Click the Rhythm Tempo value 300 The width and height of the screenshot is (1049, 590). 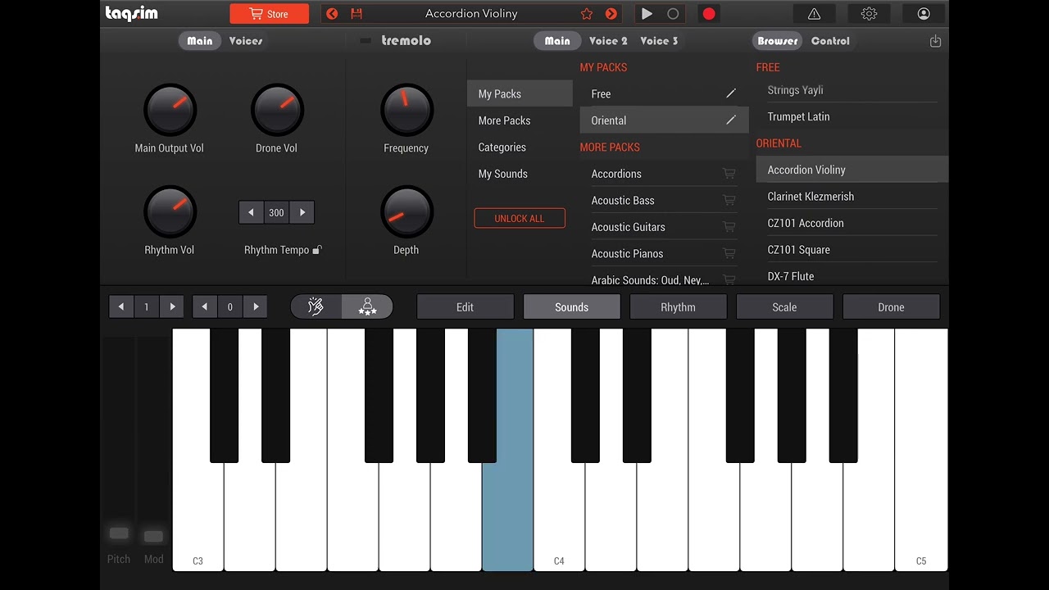(x=276, y=213)
